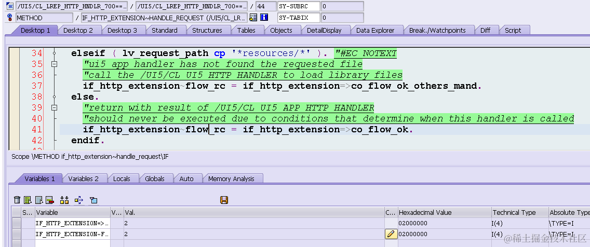The width and height of the screenshot is (590, 247).
Task: Click the SY-SUBRC field
Action: pos(299,6)
